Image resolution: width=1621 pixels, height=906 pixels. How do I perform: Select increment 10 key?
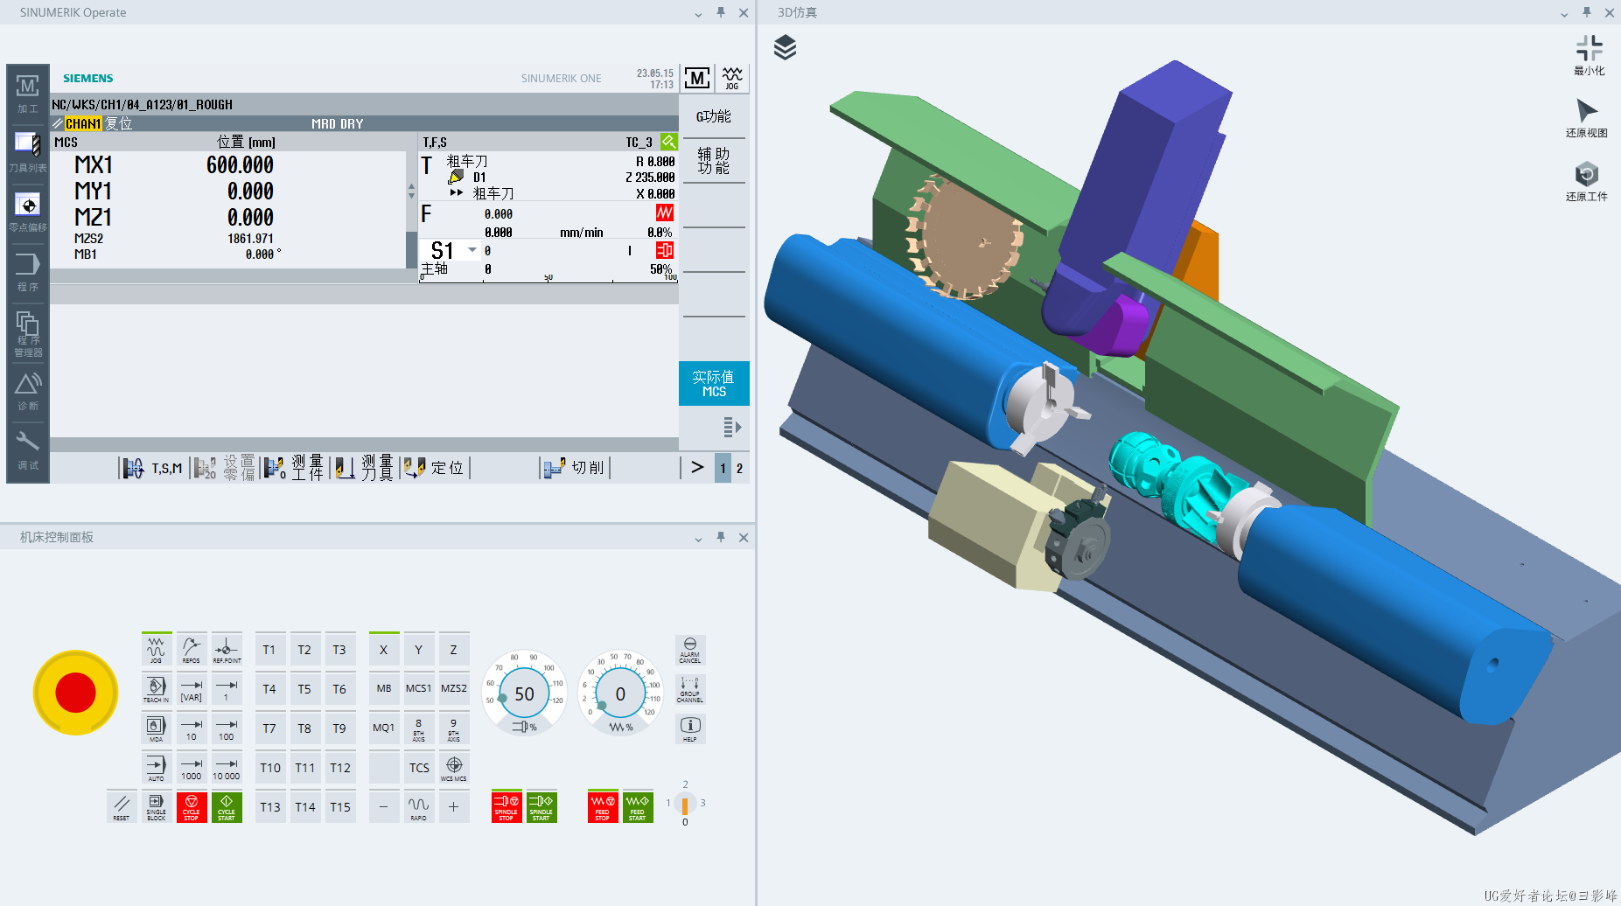(192, 728)
